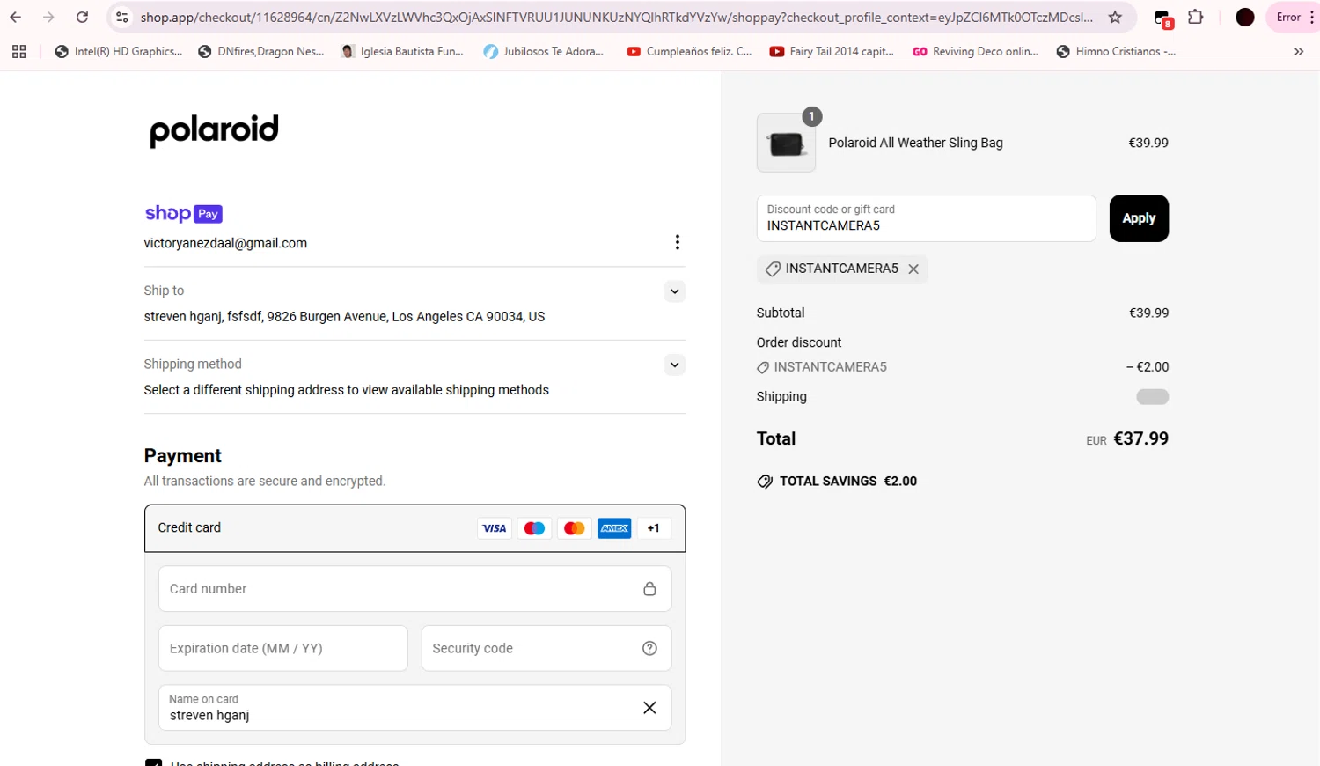Screen dimensions: 1320x766
Task: Open Reviving Deco online bookmark
Action: 975,52
